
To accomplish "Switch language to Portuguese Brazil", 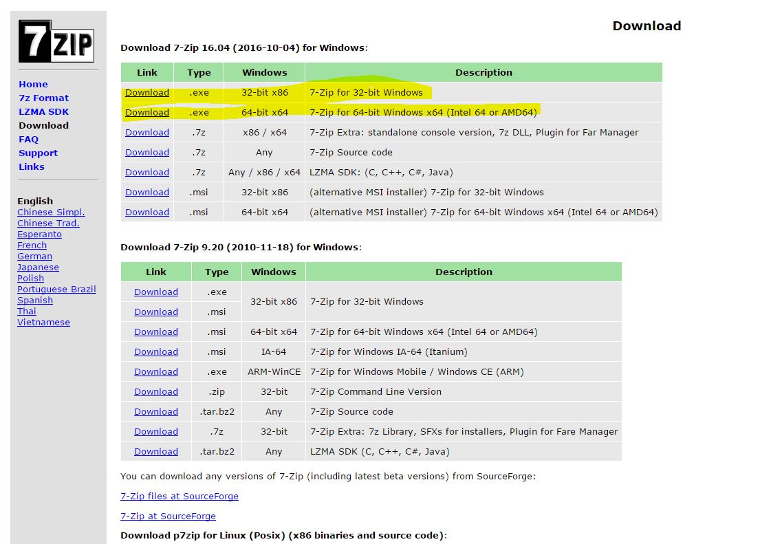I will [57, 290].
